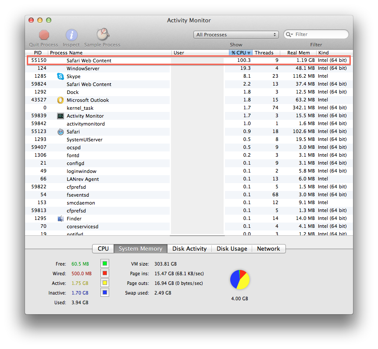Open the Inspect info icon
The image size is (378, 349).
pos(71,35)
